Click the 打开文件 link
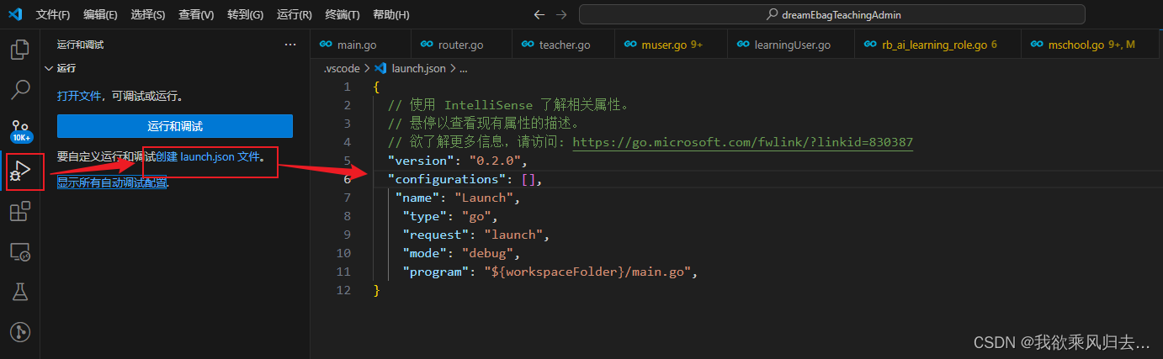 [x=79, y=97]
